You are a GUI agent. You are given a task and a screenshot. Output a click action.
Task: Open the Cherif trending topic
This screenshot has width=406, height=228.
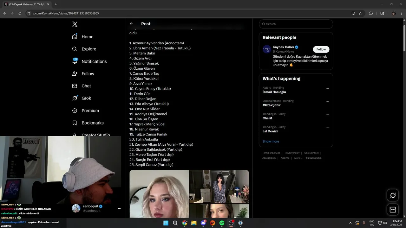267,118
